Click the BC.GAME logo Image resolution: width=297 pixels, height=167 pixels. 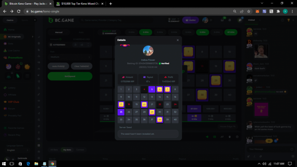[61, 20]
